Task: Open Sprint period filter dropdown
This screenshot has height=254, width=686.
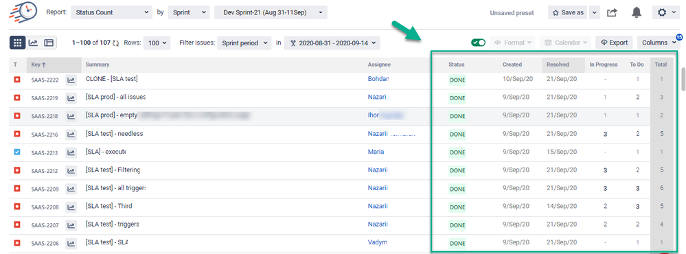Action: (x=244, y=43)
